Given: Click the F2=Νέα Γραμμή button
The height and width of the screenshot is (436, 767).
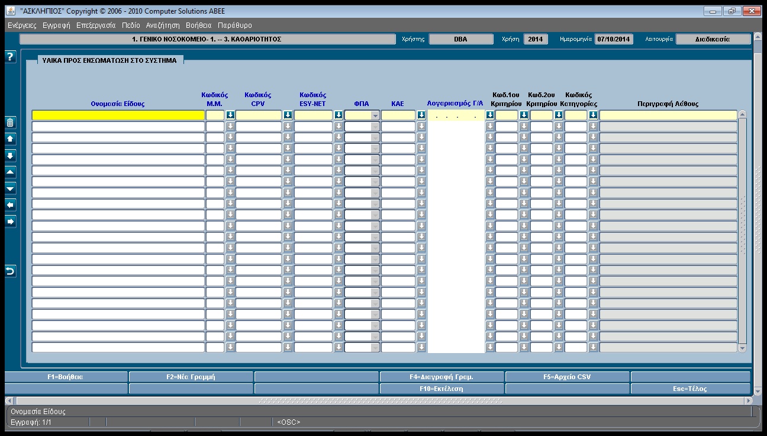Looking at the screenshot, I should pos(191,377).
